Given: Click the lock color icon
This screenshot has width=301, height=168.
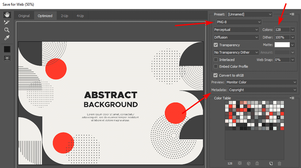Looking at the screenshot, I should click(257, 163).
